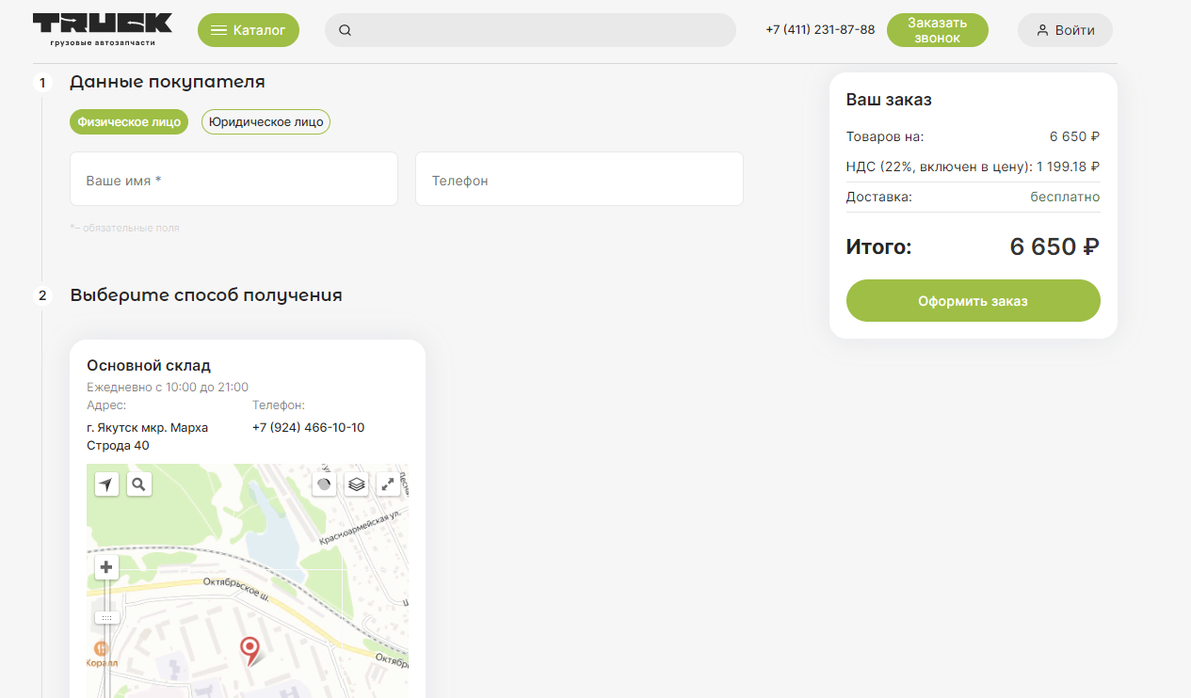
Task: Select the Юридическое лицо buyer type
Action: 266,122
